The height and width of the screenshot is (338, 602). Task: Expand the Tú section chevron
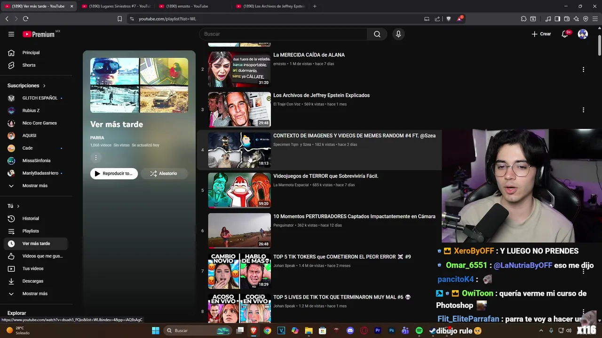pyautogui.click(x=18, y=206)
